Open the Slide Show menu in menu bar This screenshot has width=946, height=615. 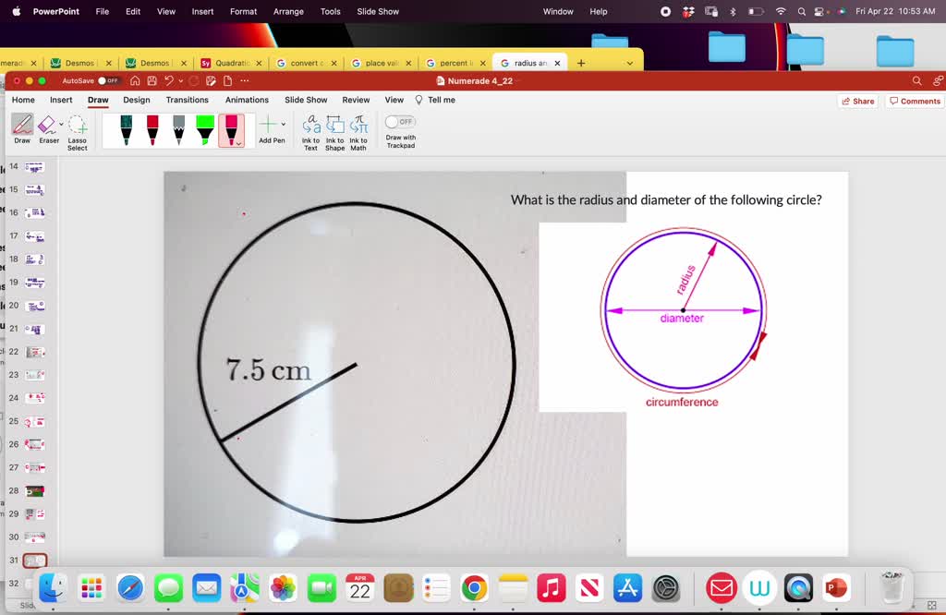coord(378,12)
